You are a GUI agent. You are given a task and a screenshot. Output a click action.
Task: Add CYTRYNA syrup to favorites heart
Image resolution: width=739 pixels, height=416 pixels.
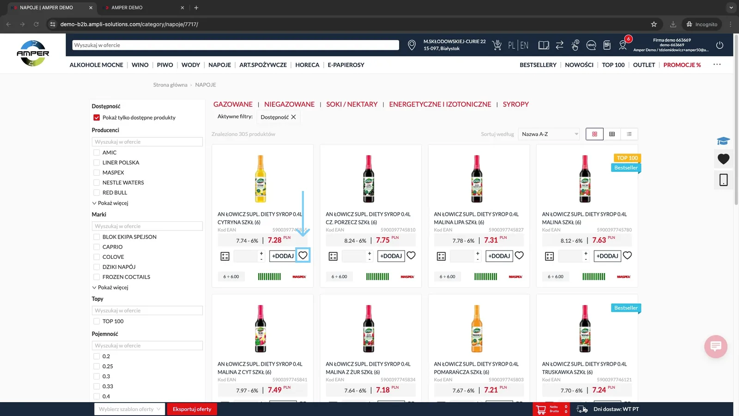click(x=303, y=255)
